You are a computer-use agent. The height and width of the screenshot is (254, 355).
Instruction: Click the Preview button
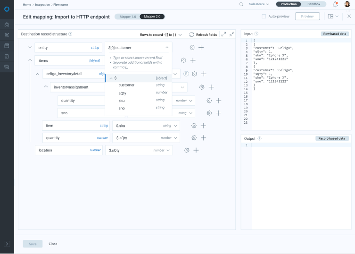point(307,17)
